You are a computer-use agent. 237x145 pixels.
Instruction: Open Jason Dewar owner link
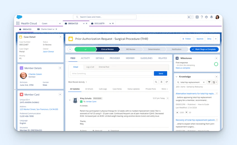click(x=48, y=52)
